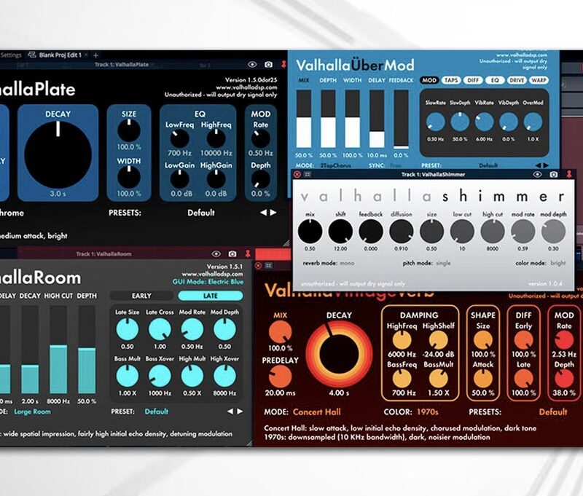Image resolution: width=583 pixels, height=496 pixels.
Task: Go to previous preset in ValhallaPlate
Action: 264,213
